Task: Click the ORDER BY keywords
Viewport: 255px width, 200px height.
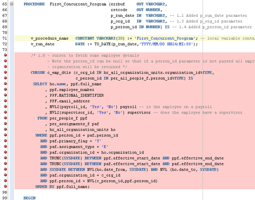Action: [45, 187]
